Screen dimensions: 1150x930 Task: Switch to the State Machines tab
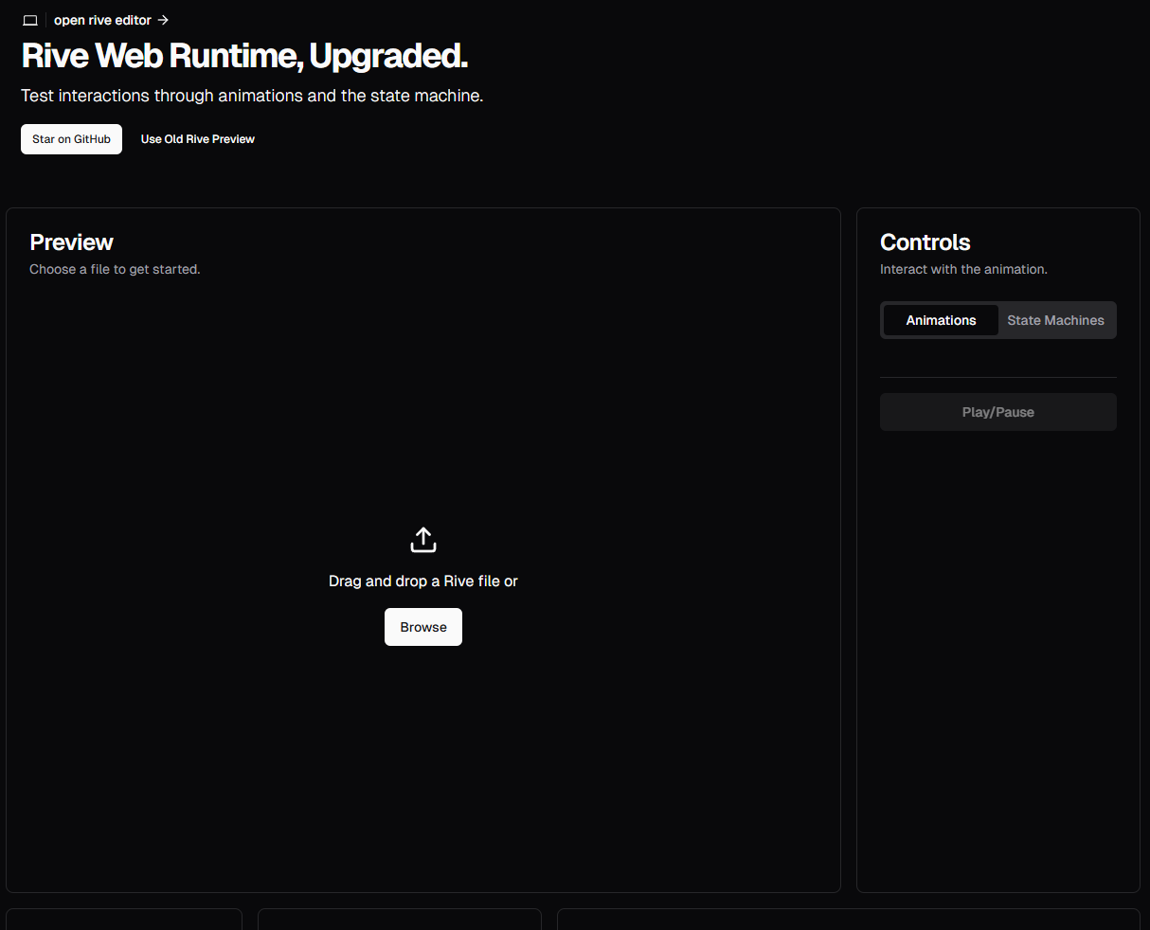pos(1055,320)
